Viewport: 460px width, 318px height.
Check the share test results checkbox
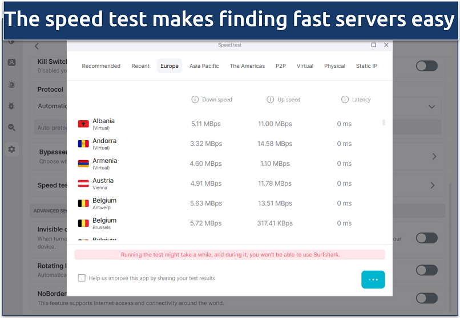coord(82,278)
